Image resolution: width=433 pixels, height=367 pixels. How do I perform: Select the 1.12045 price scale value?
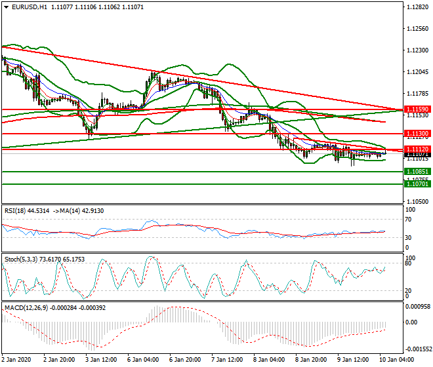[417, 72]
